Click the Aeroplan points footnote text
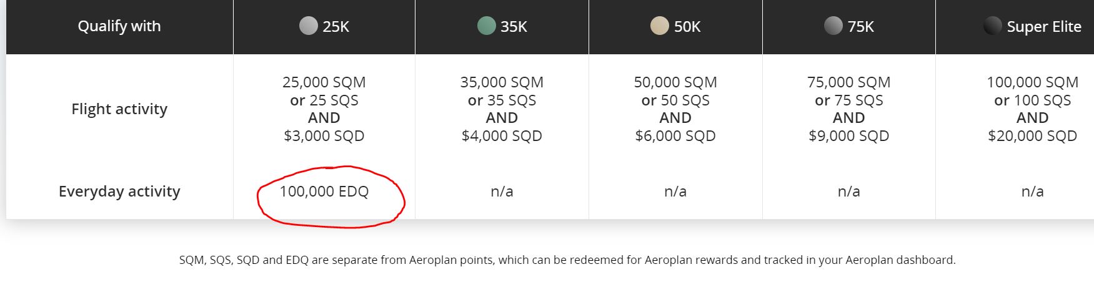 coord(567,260)
